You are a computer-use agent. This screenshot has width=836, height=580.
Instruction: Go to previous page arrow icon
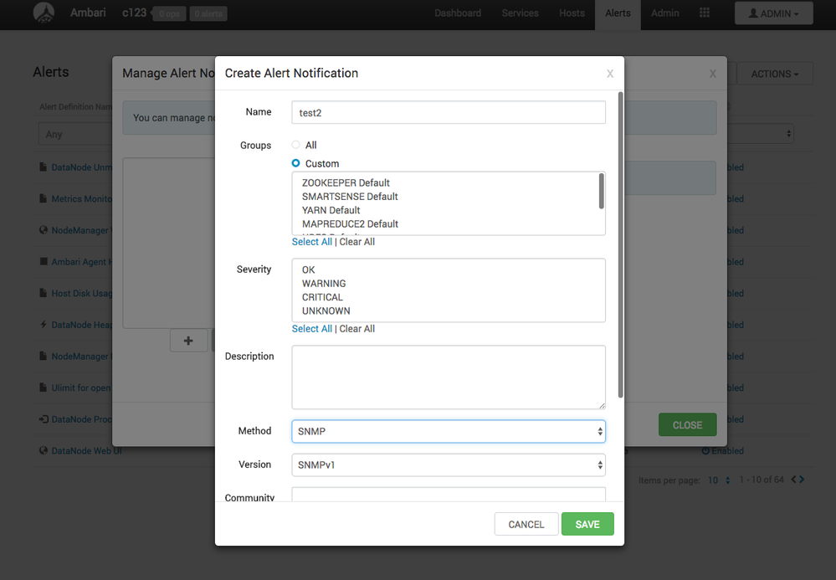tap(793, 480)
